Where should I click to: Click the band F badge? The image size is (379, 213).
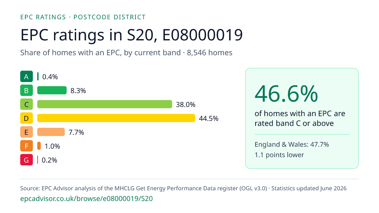27,146
